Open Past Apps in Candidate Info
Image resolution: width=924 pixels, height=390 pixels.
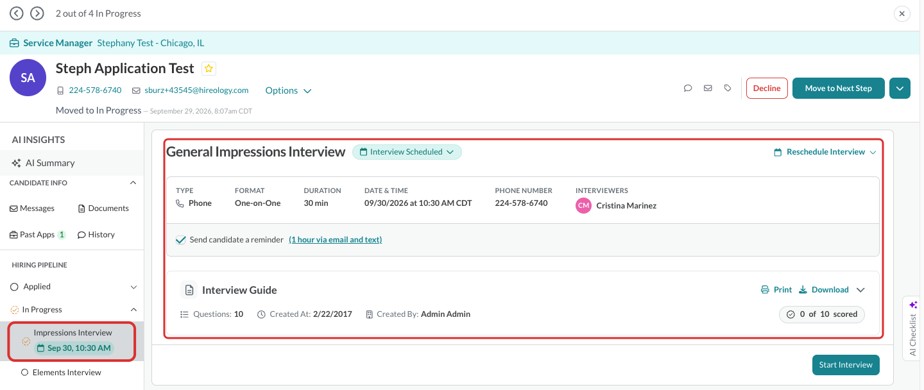point(38,235)
